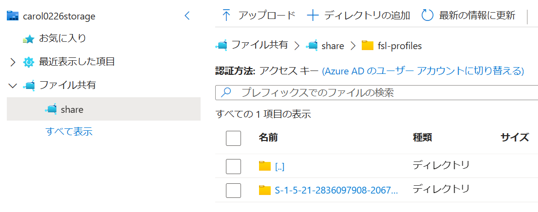
Task: Click the upload arrow icon
Action: (x=226, y=15)
